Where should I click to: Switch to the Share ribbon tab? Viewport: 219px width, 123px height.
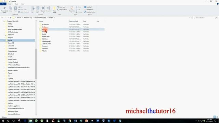coord(16,4)
